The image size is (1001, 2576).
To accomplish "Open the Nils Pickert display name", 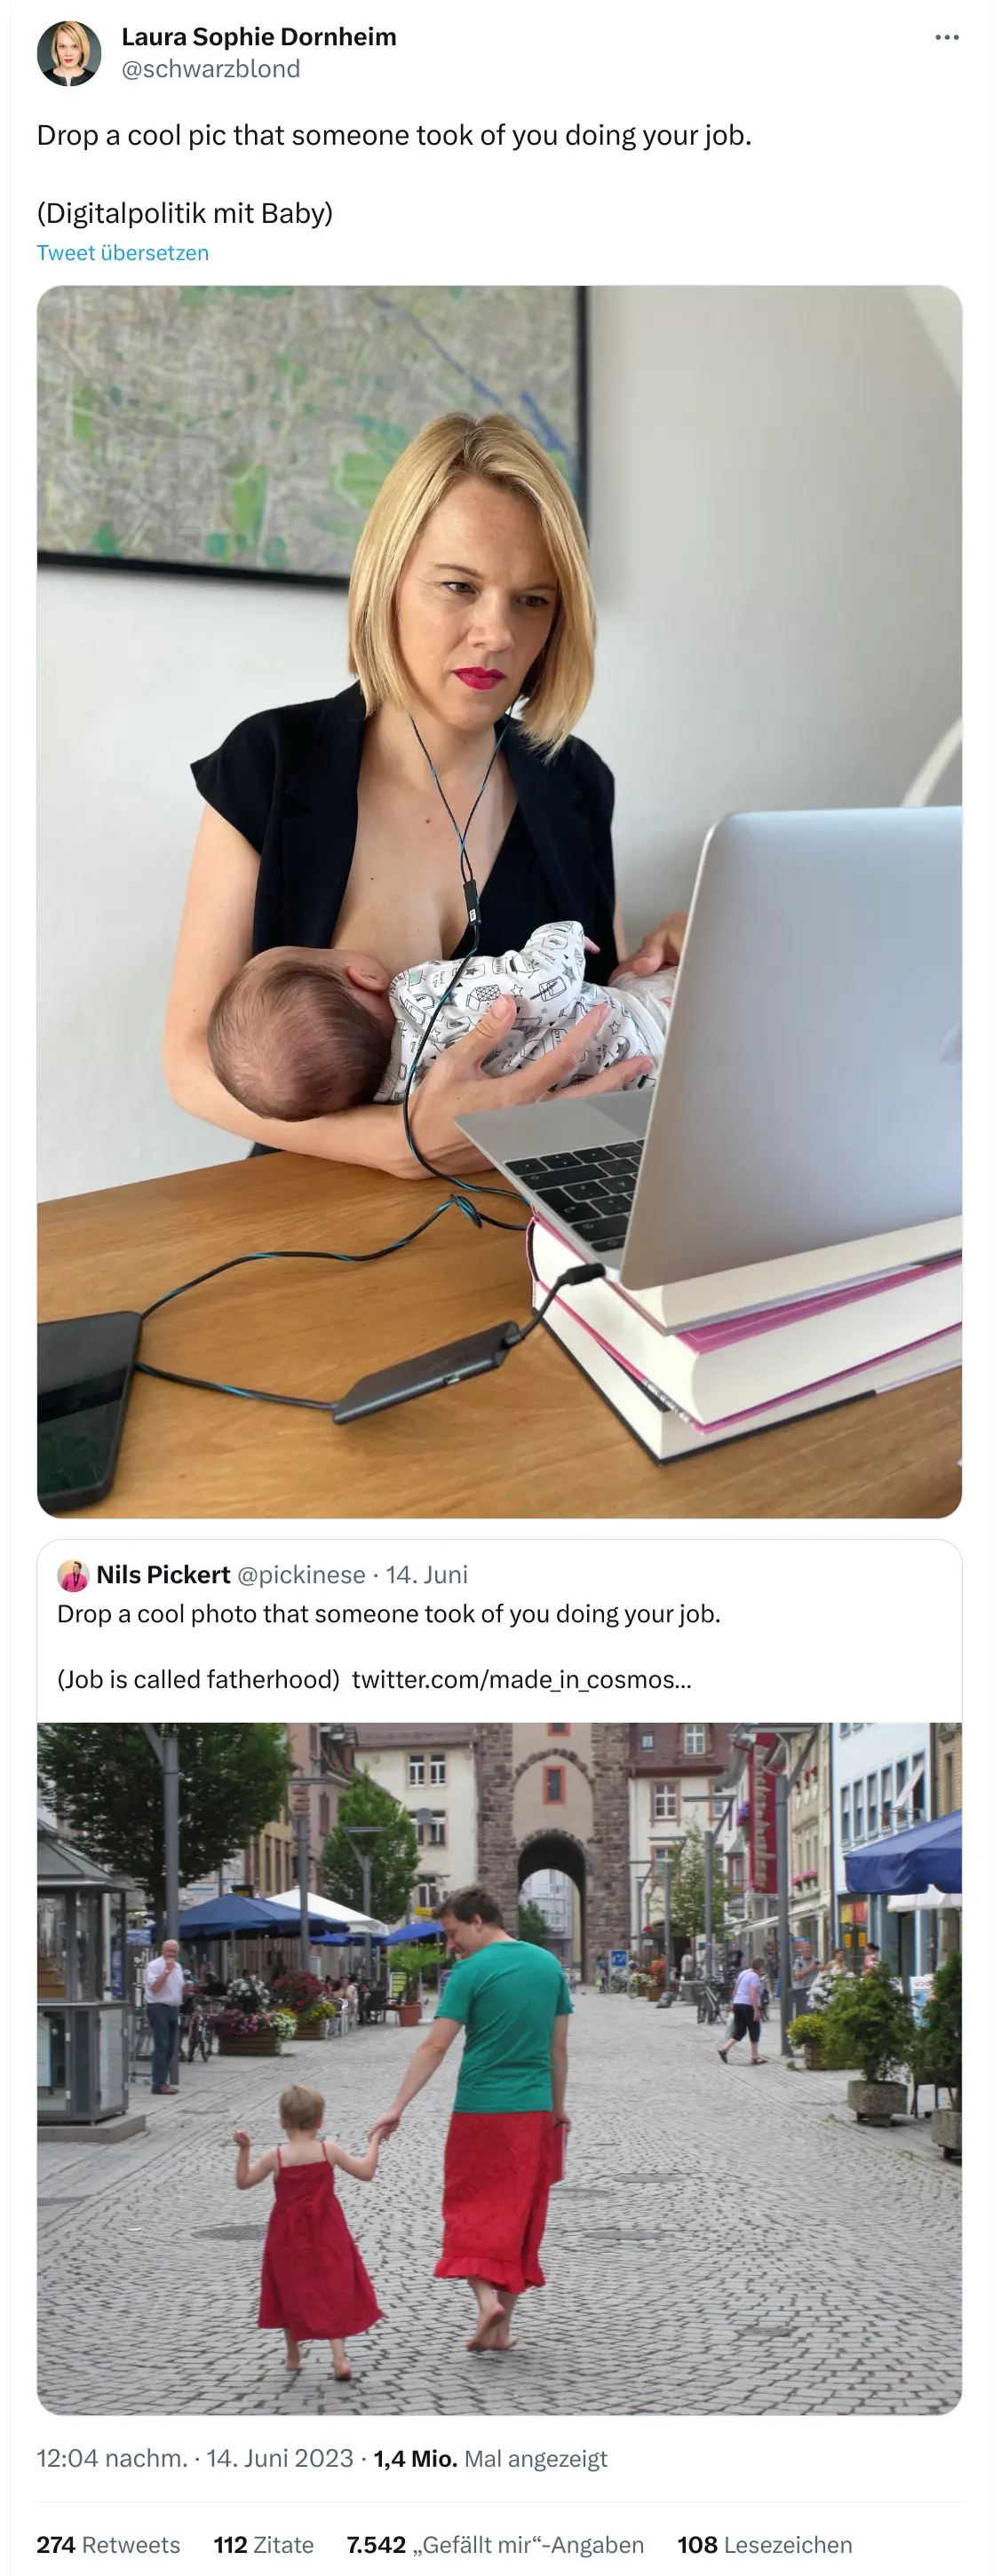I will tap(164, 1575).
